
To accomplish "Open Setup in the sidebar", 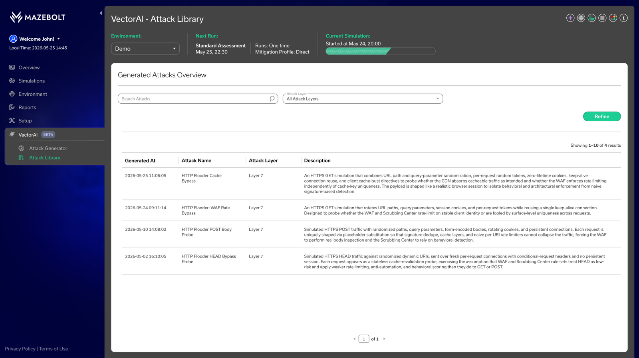I will (25, 120).
